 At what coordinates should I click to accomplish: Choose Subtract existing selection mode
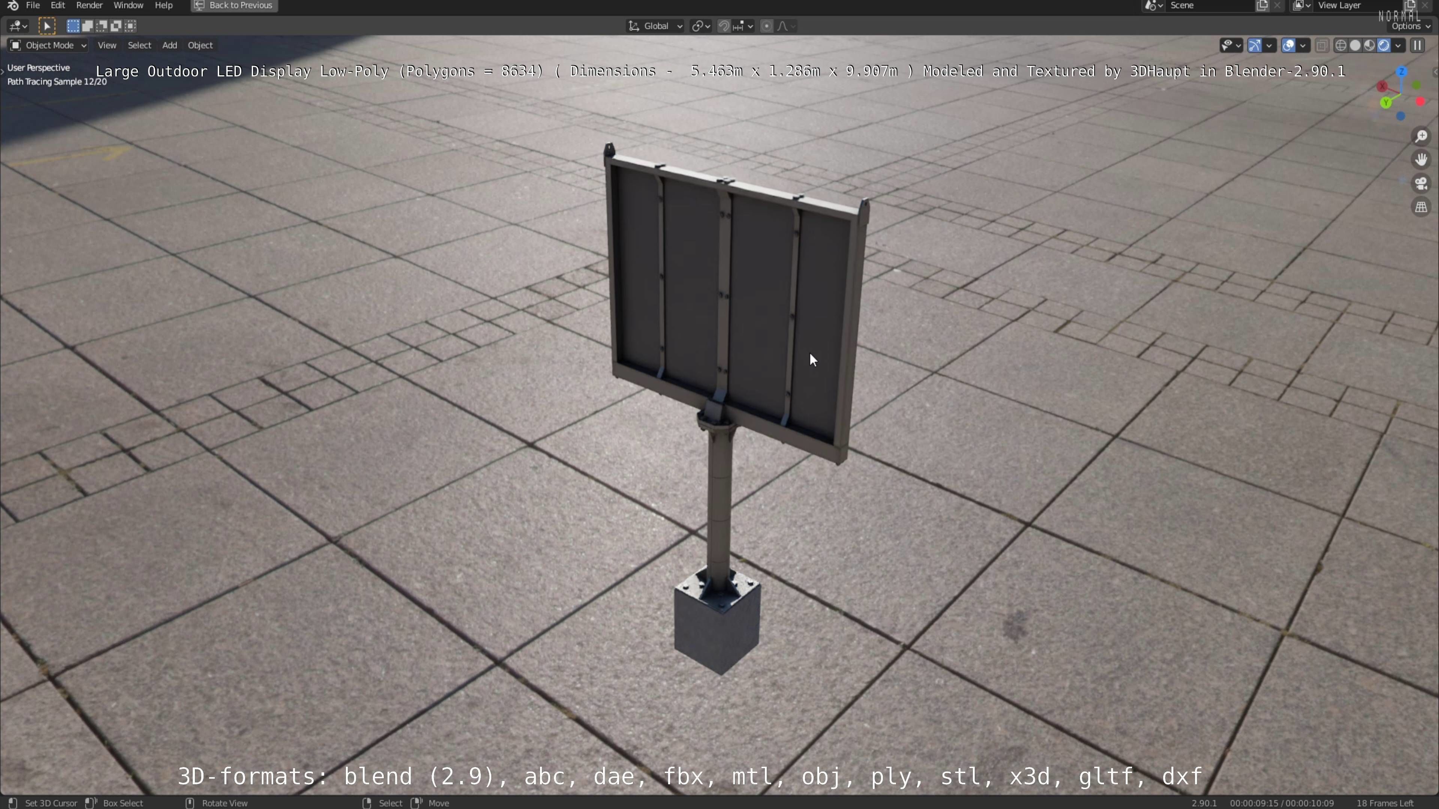102,26
